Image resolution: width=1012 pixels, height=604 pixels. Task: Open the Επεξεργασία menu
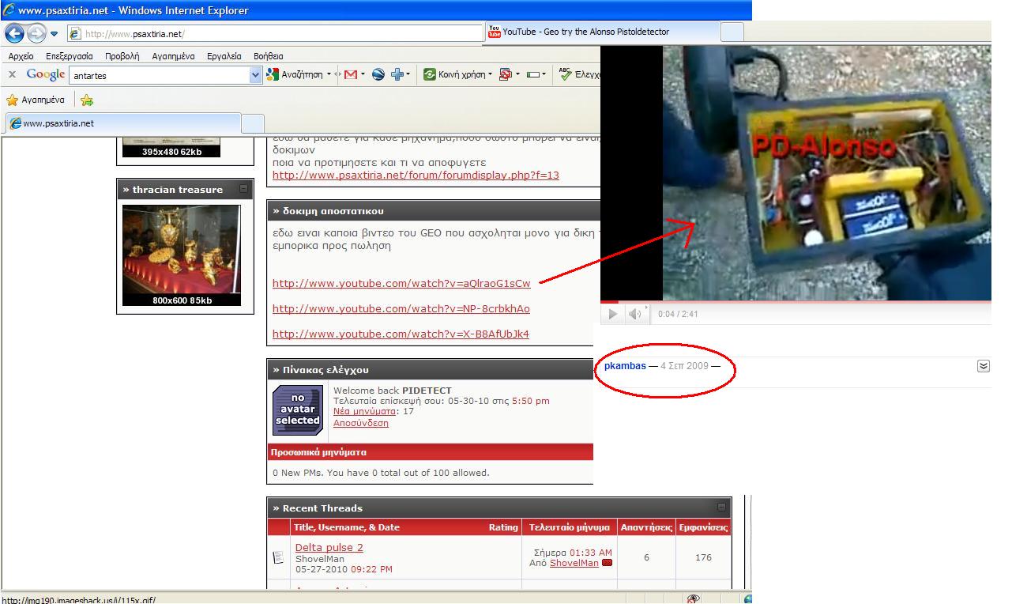[x=70, y=56]
